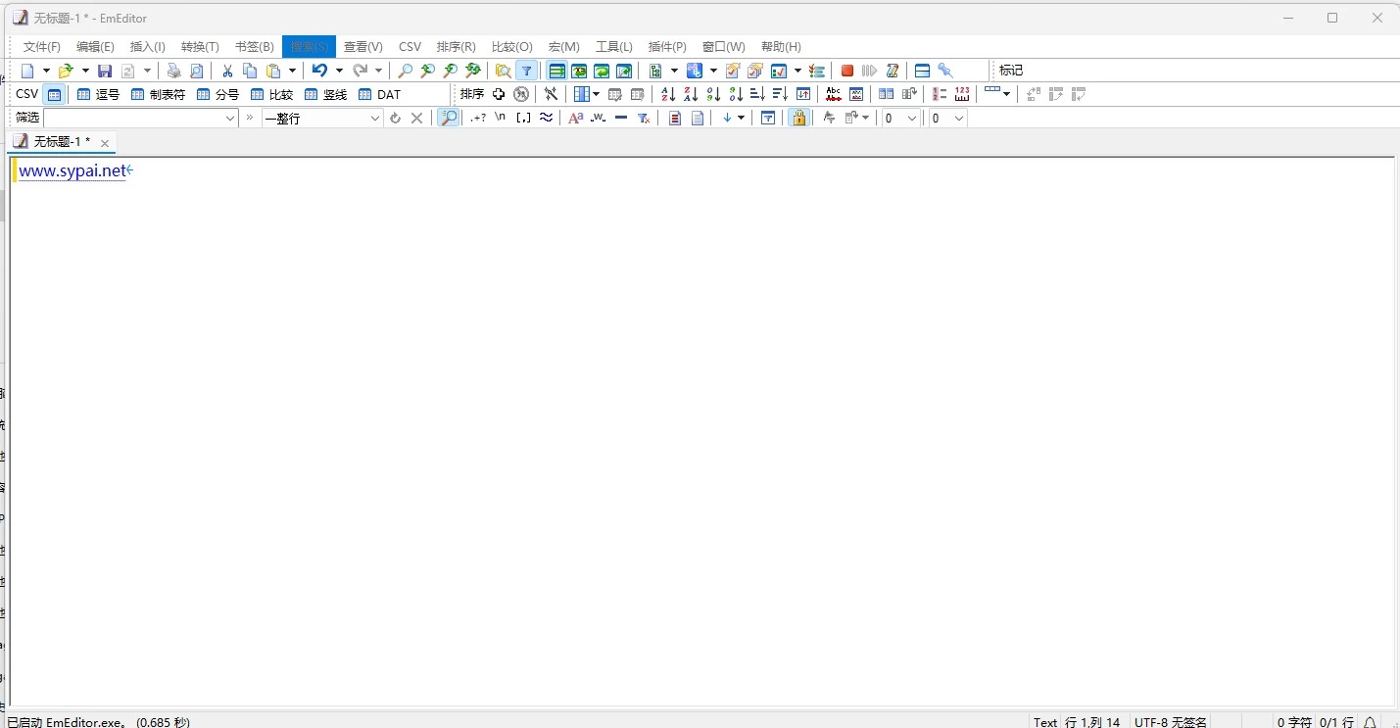Expand the New file dropdown arrow

[46, 71]
